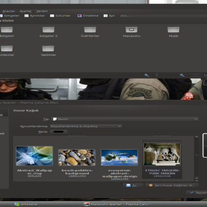
Task: Click the zoom in magnifier icon
Action: point(182,75)
